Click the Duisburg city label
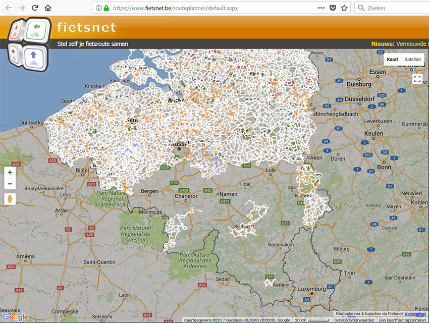Screen dimensions: 429x323 359,84
